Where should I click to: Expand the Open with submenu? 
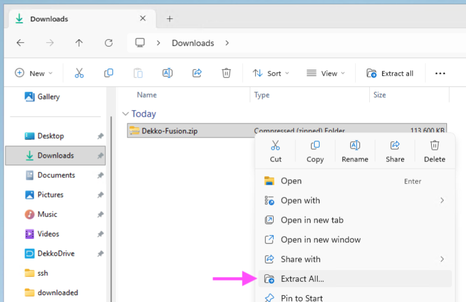click(442, 201)
